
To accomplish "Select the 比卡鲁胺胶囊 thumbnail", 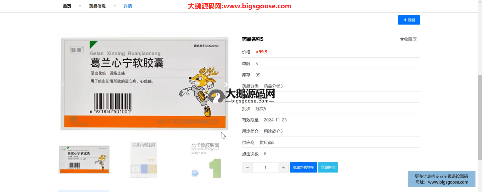I will click(205, 160).
